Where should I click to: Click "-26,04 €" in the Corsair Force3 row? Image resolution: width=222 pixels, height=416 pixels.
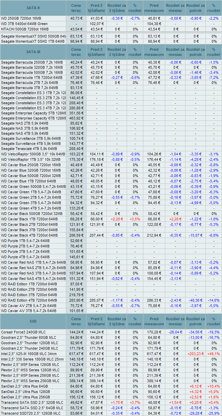click(175, 332)
